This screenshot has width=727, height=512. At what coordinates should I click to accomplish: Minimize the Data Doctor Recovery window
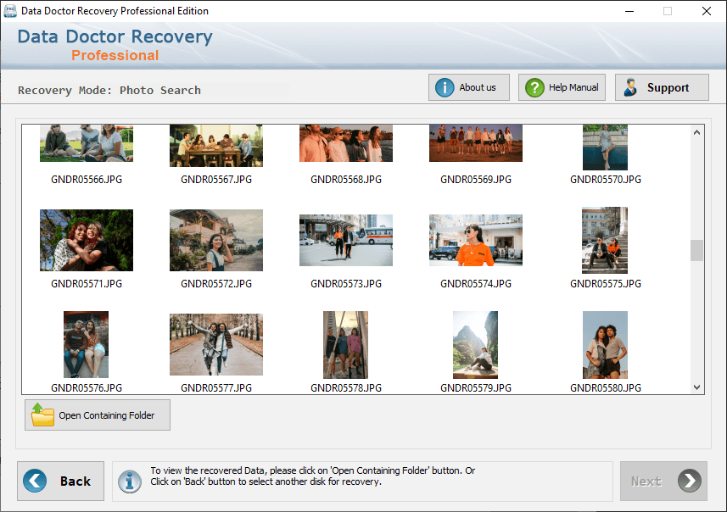[x=629, y=11]
